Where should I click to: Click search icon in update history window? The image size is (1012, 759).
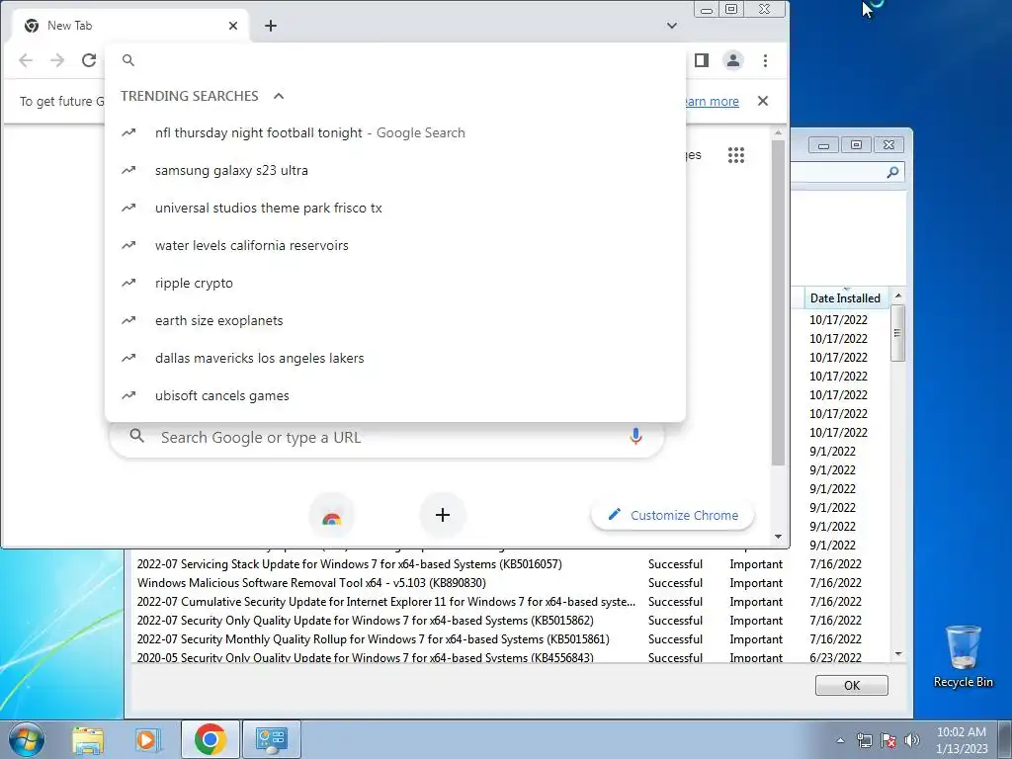pos(892,172)
